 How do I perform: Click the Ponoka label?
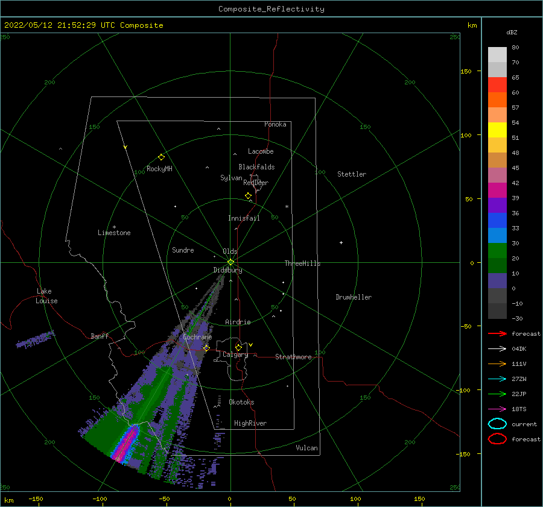click(x=275, y=124)
